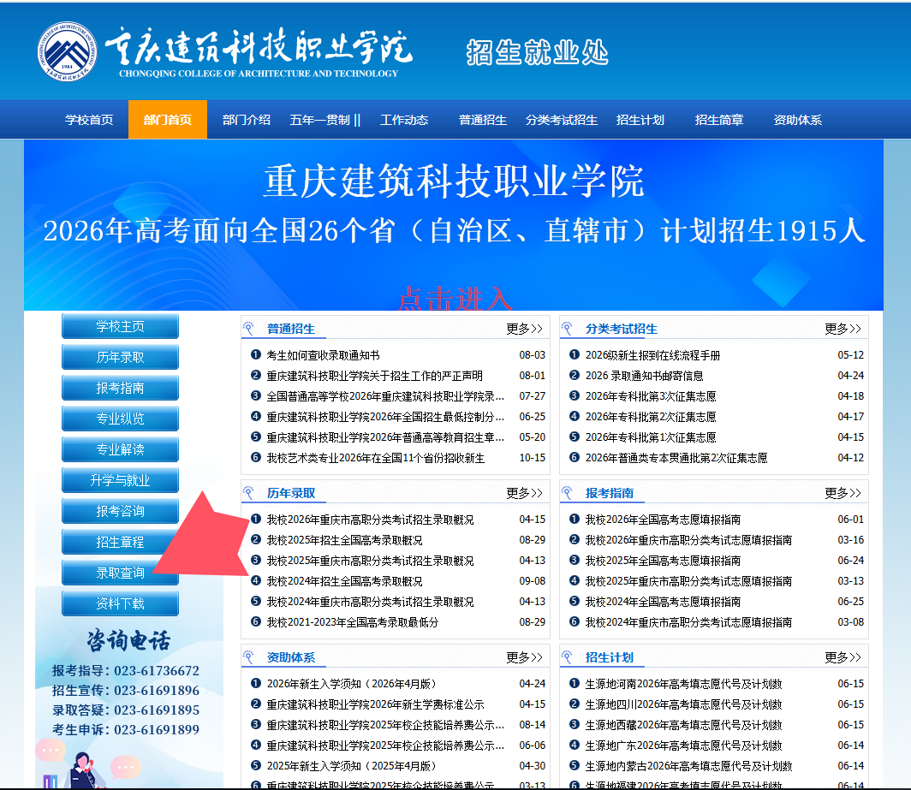The width and height of the screenshot is (911, 790).
Task: Open 我校2026年全国高考志愿填报指南
Action: pos(663,520)
